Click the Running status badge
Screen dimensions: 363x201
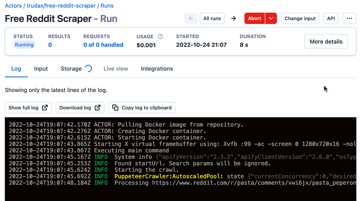click(x=24, y=45)
